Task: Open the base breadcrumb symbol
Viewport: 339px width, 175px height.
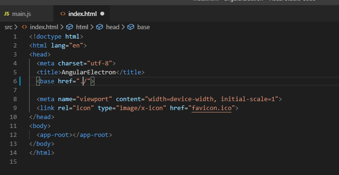Action: tap(143, 27)
